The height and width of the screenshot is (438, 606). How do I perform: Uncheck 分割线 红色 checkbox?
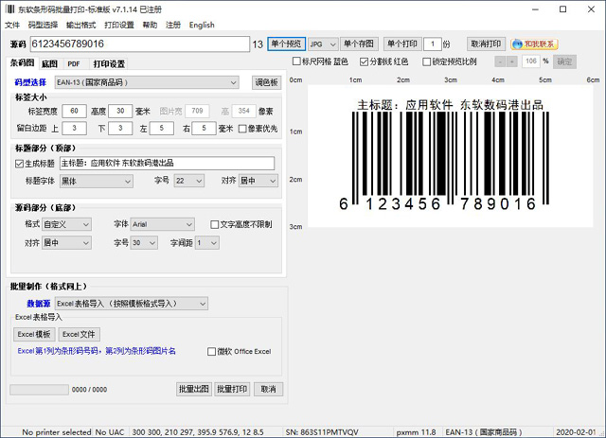(x=364, y=61)
